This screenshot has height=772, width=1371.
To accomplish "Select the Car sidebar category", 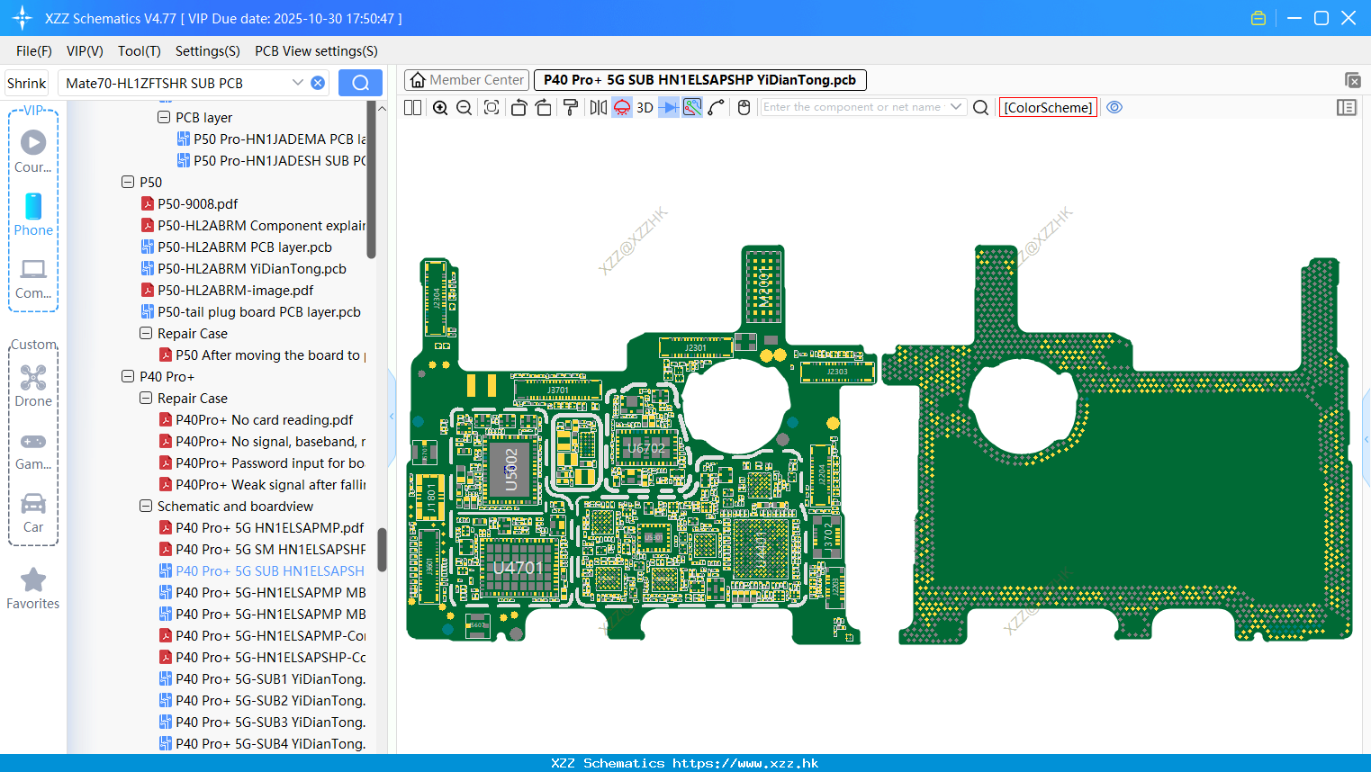I will coord(33,513).
